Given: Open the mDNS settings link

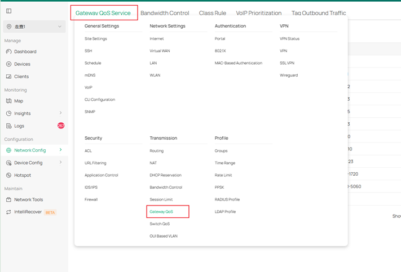Looking at the screenshot, I should click(x=90, y=75).
